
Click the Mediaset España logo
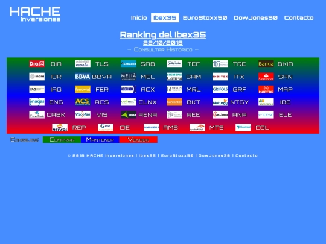point(83,64)
